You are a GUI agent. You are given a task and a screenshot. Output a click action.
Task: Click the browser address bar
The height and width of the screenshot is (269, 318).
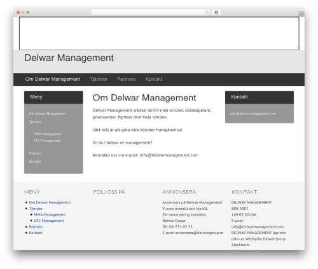click(151, 13)
